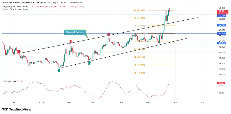Click the high value H63.887

click(x=44, y=6)
